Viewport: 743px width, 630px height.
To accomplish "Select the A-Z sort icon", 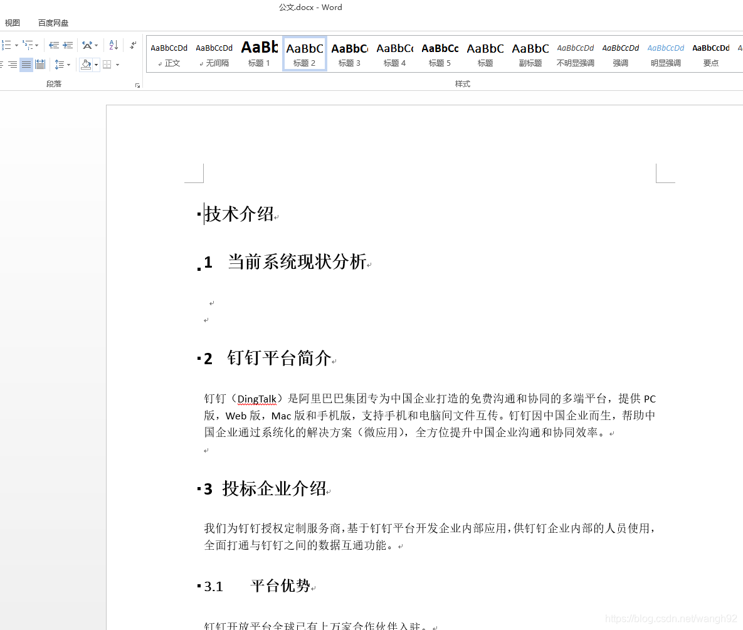I will click(x=113, y=45).
